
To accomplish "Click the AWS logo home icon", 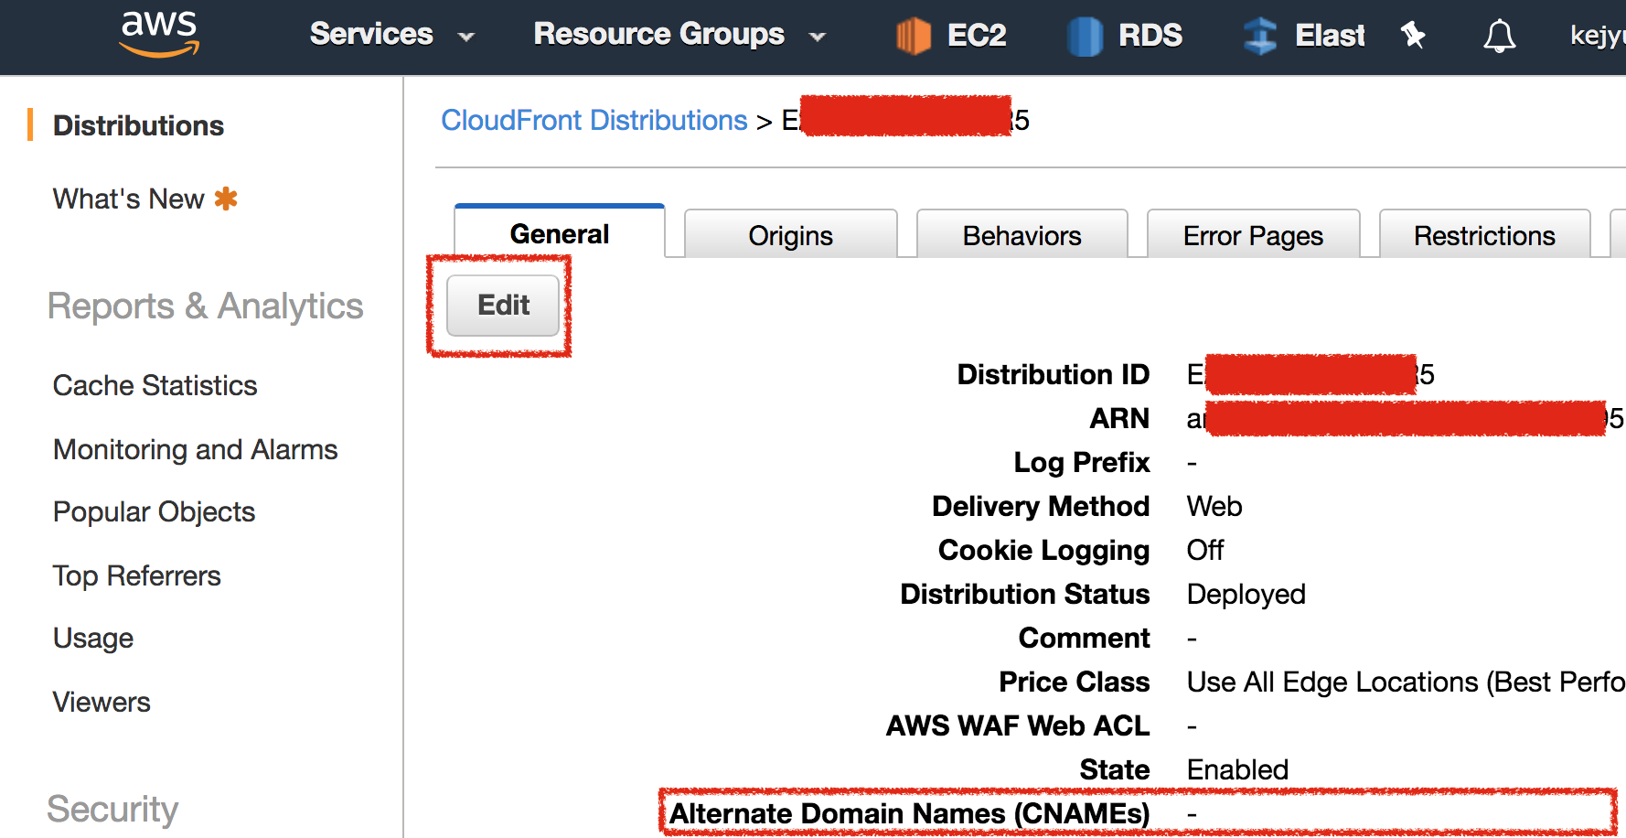I will 159,34.
